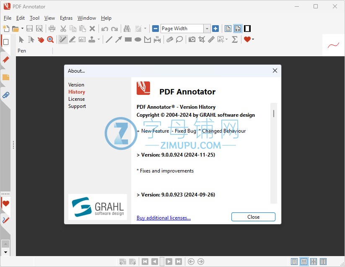Click the Redo arrow icon
The width and height of the screenshot is (345, 267).
pyautogui.click(x=114, y=29)
